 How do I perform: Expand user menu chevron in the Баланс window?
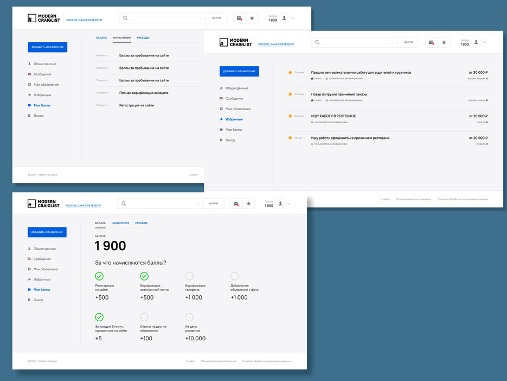[x=288, y=204]
